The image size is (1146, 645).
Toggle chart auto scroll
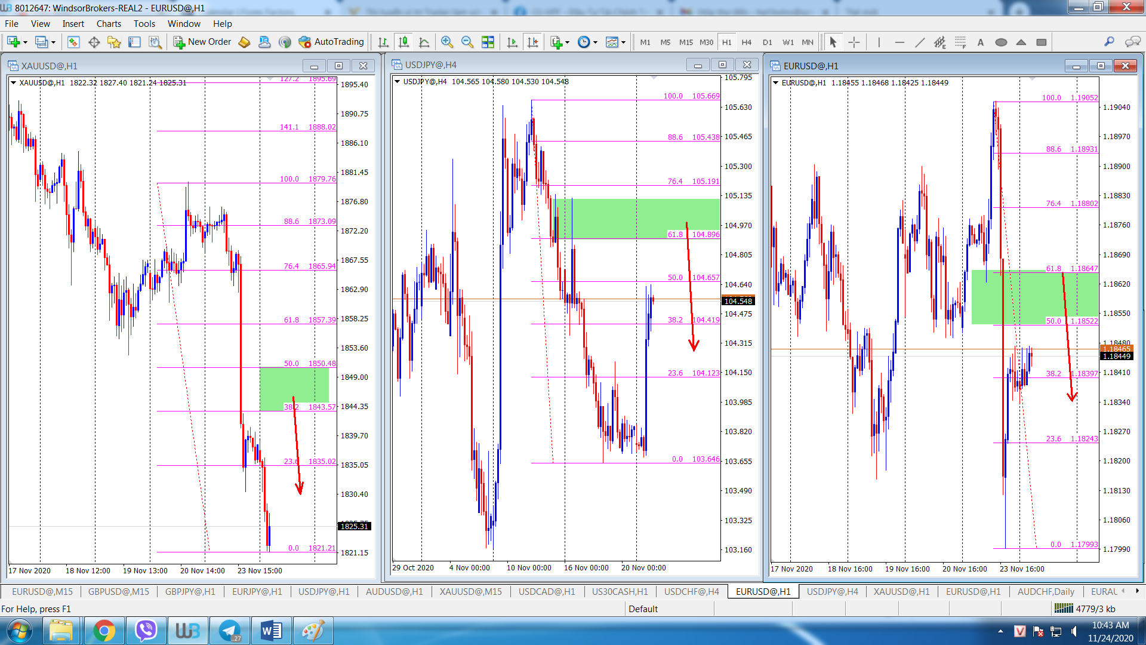pos(512,42)
